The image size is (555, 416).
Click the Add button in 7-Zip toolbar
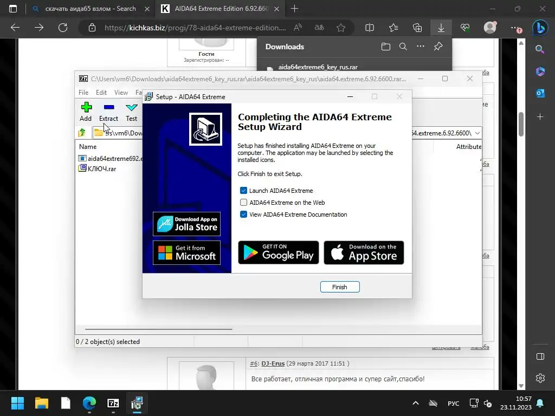tap(86, 112)
